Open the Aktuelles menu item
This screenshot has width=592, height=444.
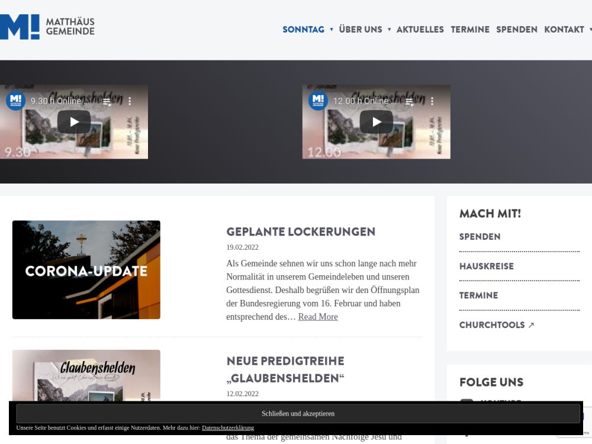click(x=420, y=30)
